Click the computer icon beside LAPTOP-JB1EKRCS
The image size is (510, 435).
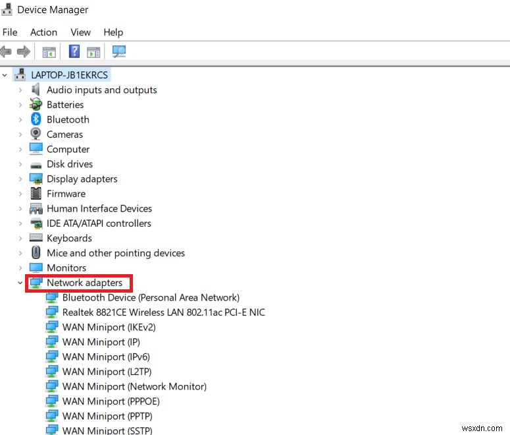20,74
